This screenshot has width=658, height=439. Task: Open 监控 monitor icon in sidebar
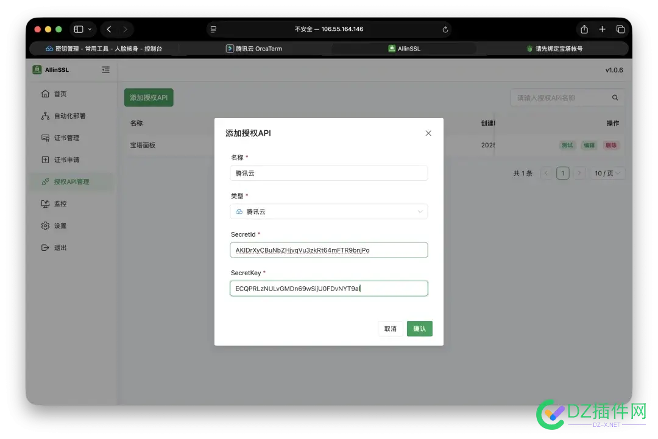click(45, 204)
